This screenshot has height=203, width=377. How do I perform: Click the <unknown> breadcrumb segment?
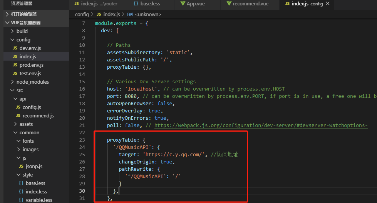click(x=148, y=14)
